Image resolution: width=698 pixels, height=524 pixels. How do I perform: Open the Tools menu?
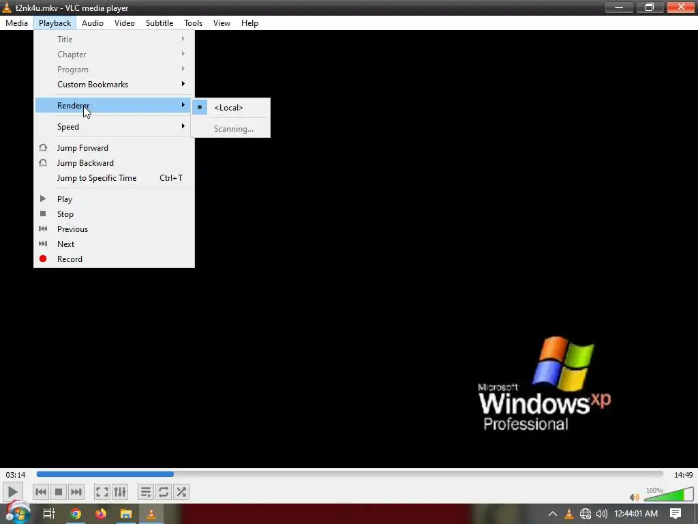click(193, 23)
